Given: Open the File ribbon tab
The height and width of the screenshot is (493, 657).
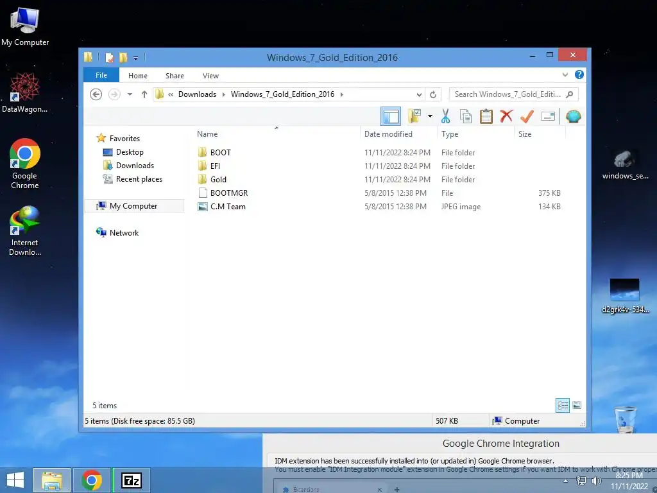Looking at the screenshot, I should [x=101, y=75].
